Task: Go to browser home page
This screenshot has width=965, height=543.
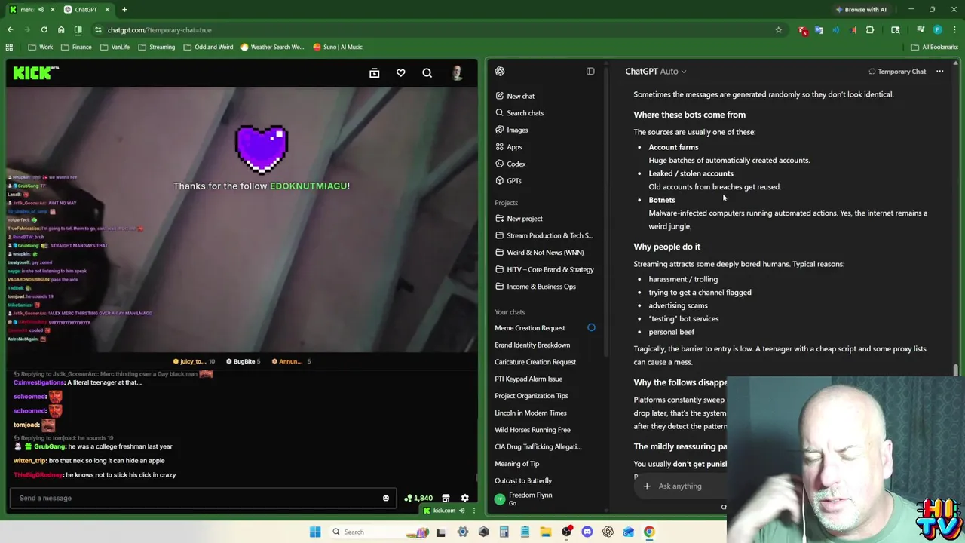Action: [61, 30]
